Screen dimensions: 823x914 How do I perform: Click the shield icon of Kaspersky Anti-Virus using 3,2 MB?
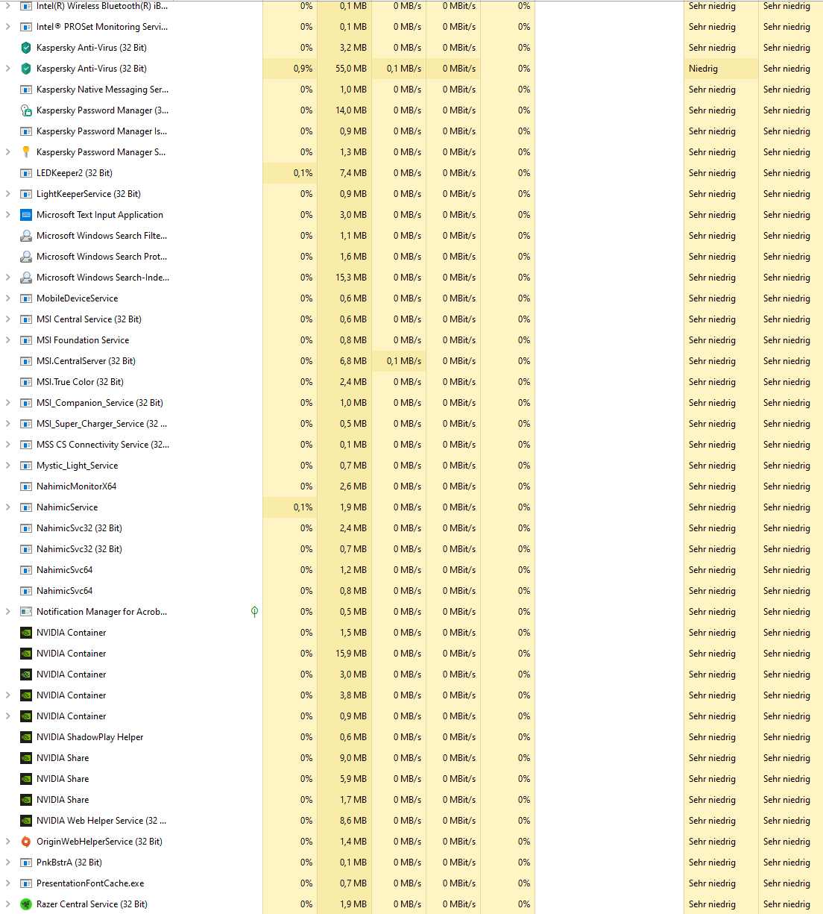[26, 48]
